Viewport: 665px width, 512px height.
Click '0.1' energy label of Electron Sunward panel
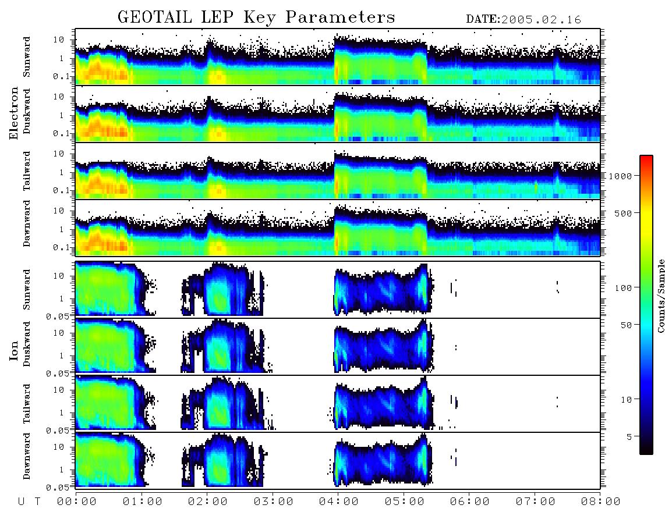tap(61, 76)
